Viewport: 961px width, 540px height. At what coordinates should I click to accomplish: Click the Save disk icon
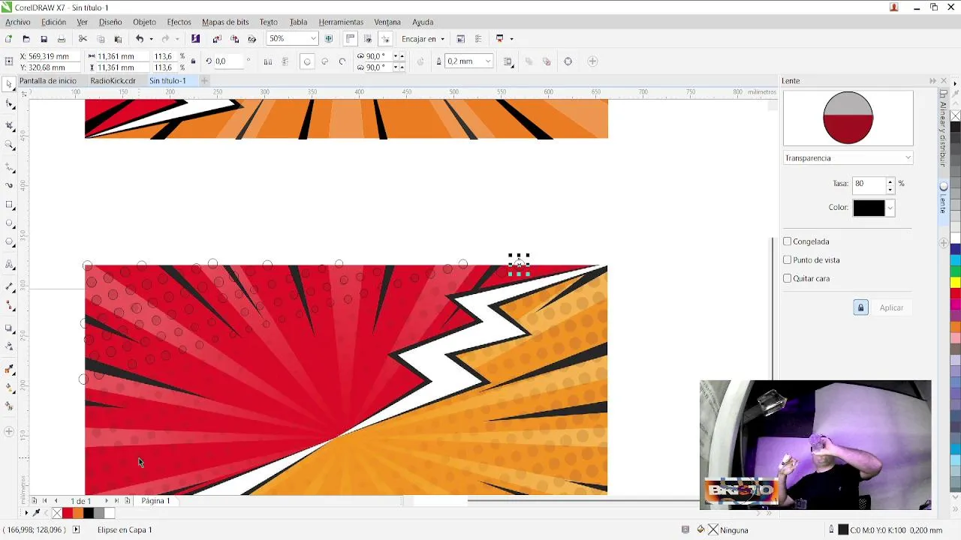pyautogui.click(x=44, y=39)
